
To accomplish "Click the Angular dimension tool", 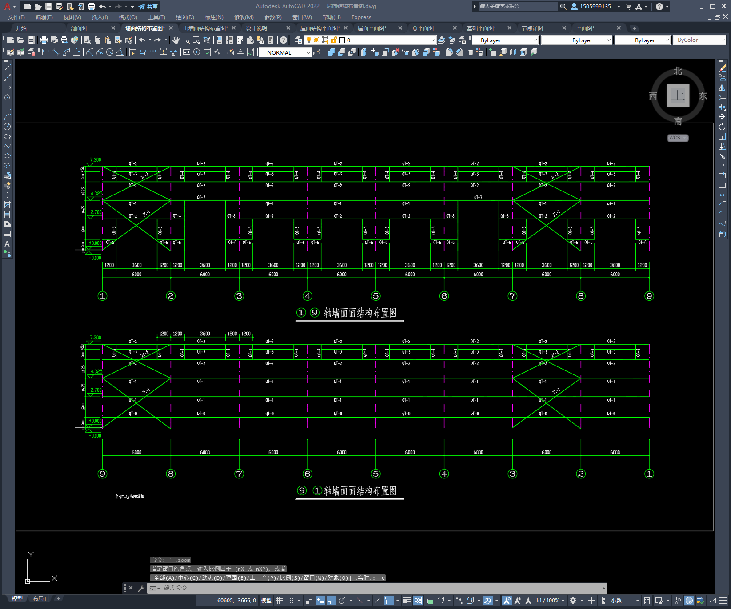I will tap(120, 52).
